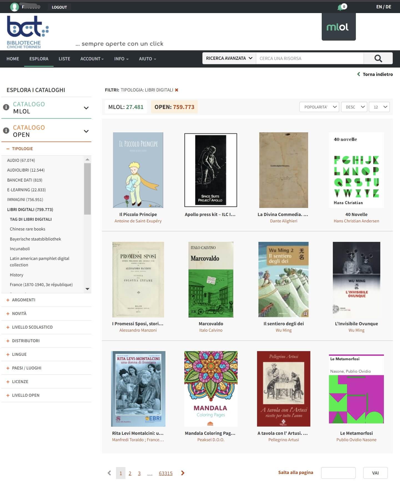
Task: Open the notifications bell icon
Action: pos(340,8)
